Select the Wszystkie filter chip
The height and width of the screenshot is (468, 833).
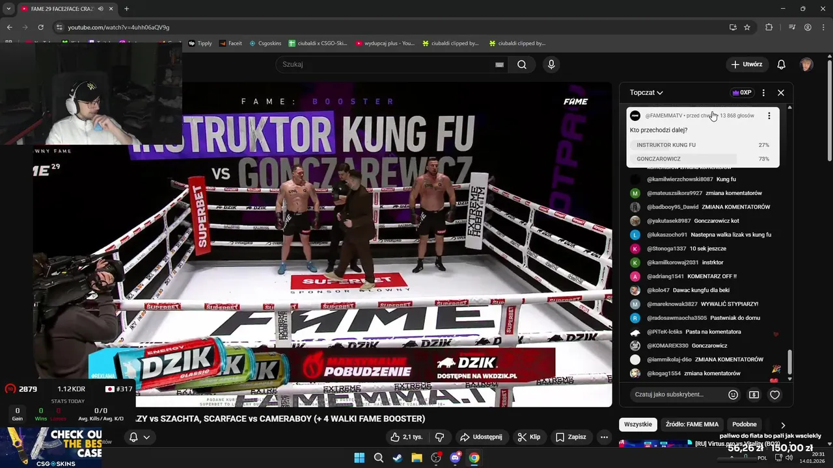click(x=638, y=424)
